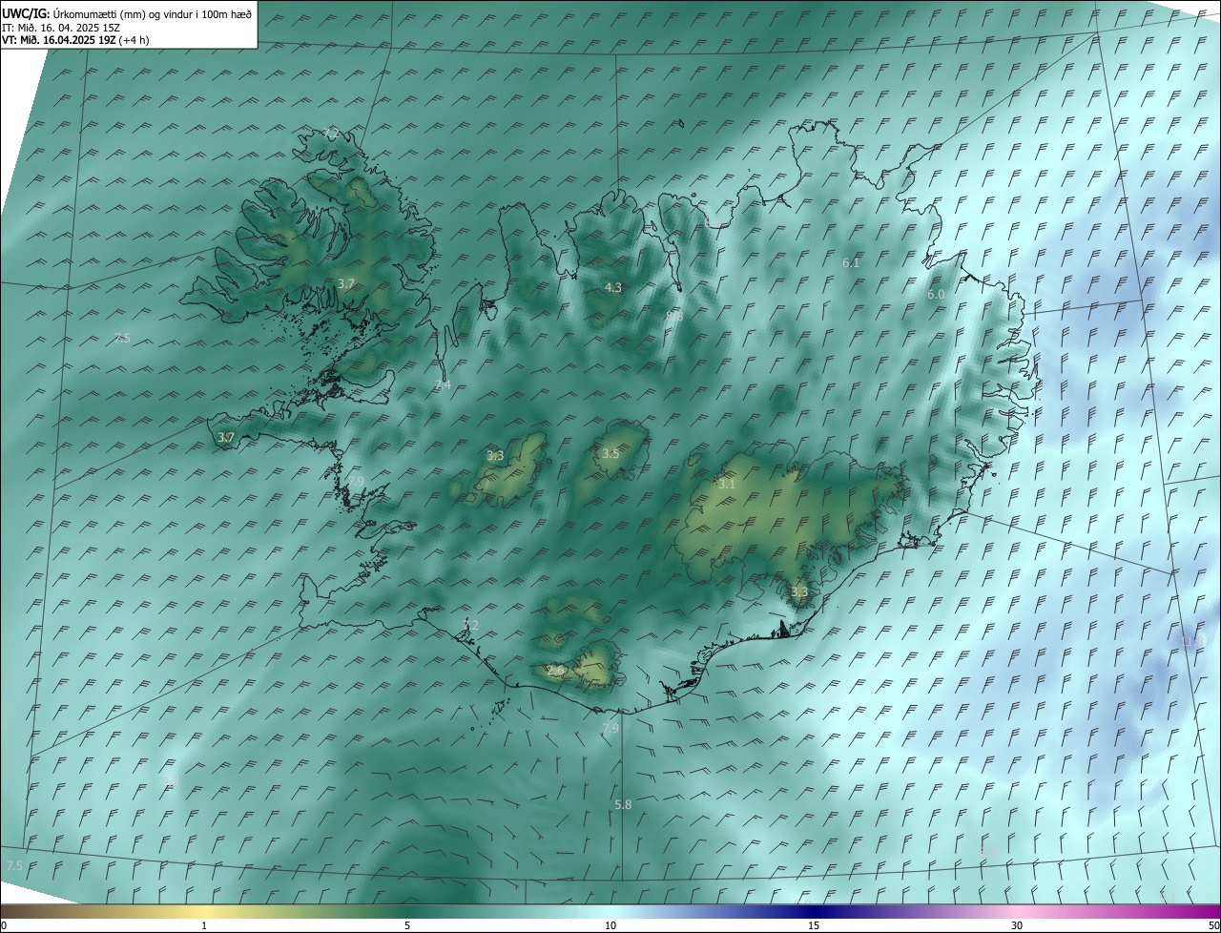Click the "(+4 h)" forecast offset text

click(x=134, y=40)
